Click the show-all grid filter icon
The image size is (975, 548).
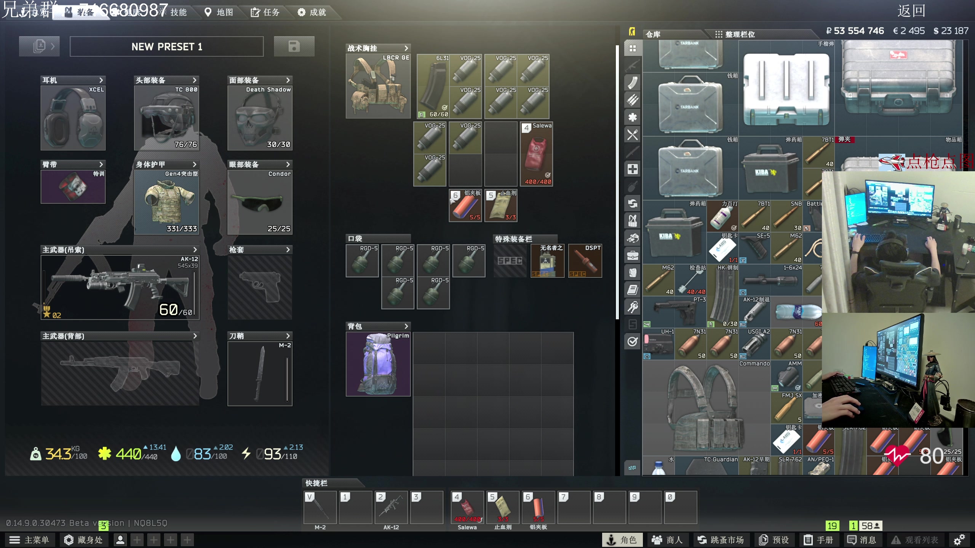(633, 48)
